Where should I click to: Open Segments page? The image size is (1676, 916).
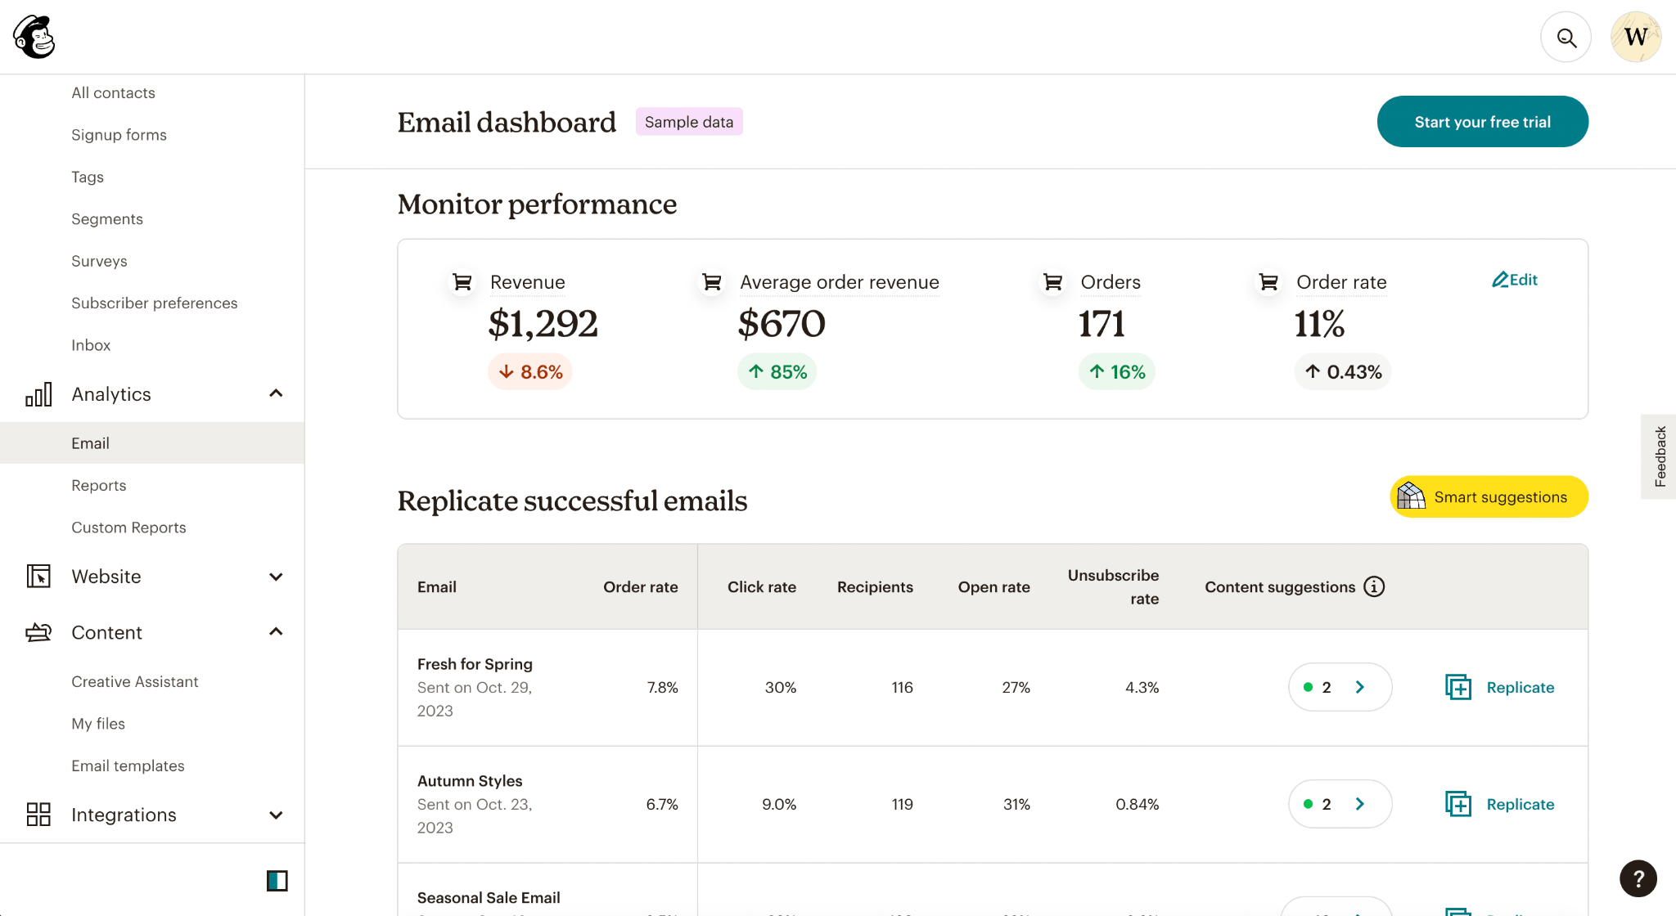click(107, 219)
